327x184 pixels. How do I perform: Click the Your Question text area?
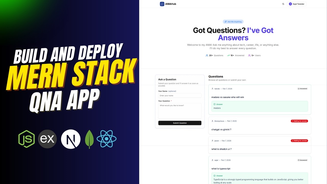coord(180,111)
